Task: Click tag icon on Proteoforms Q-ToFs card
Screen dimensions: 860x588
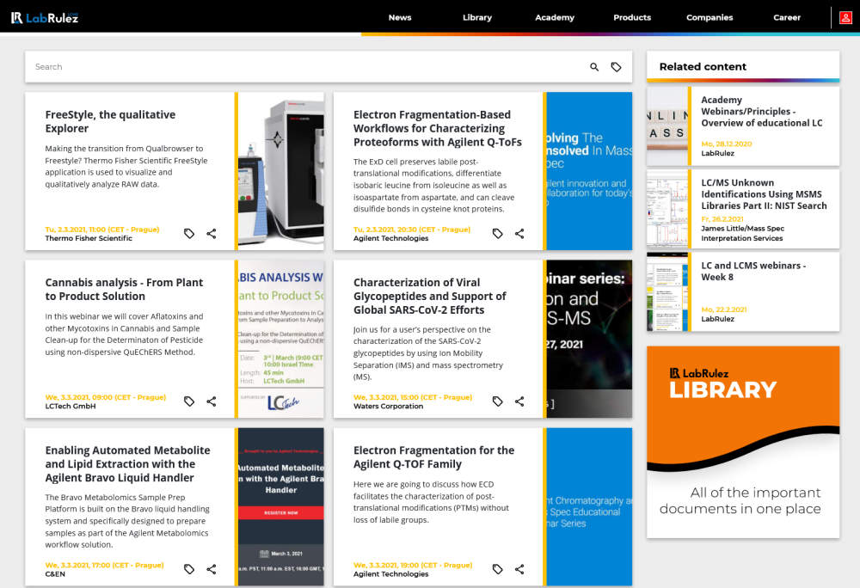Action: [x=497, y=234]
